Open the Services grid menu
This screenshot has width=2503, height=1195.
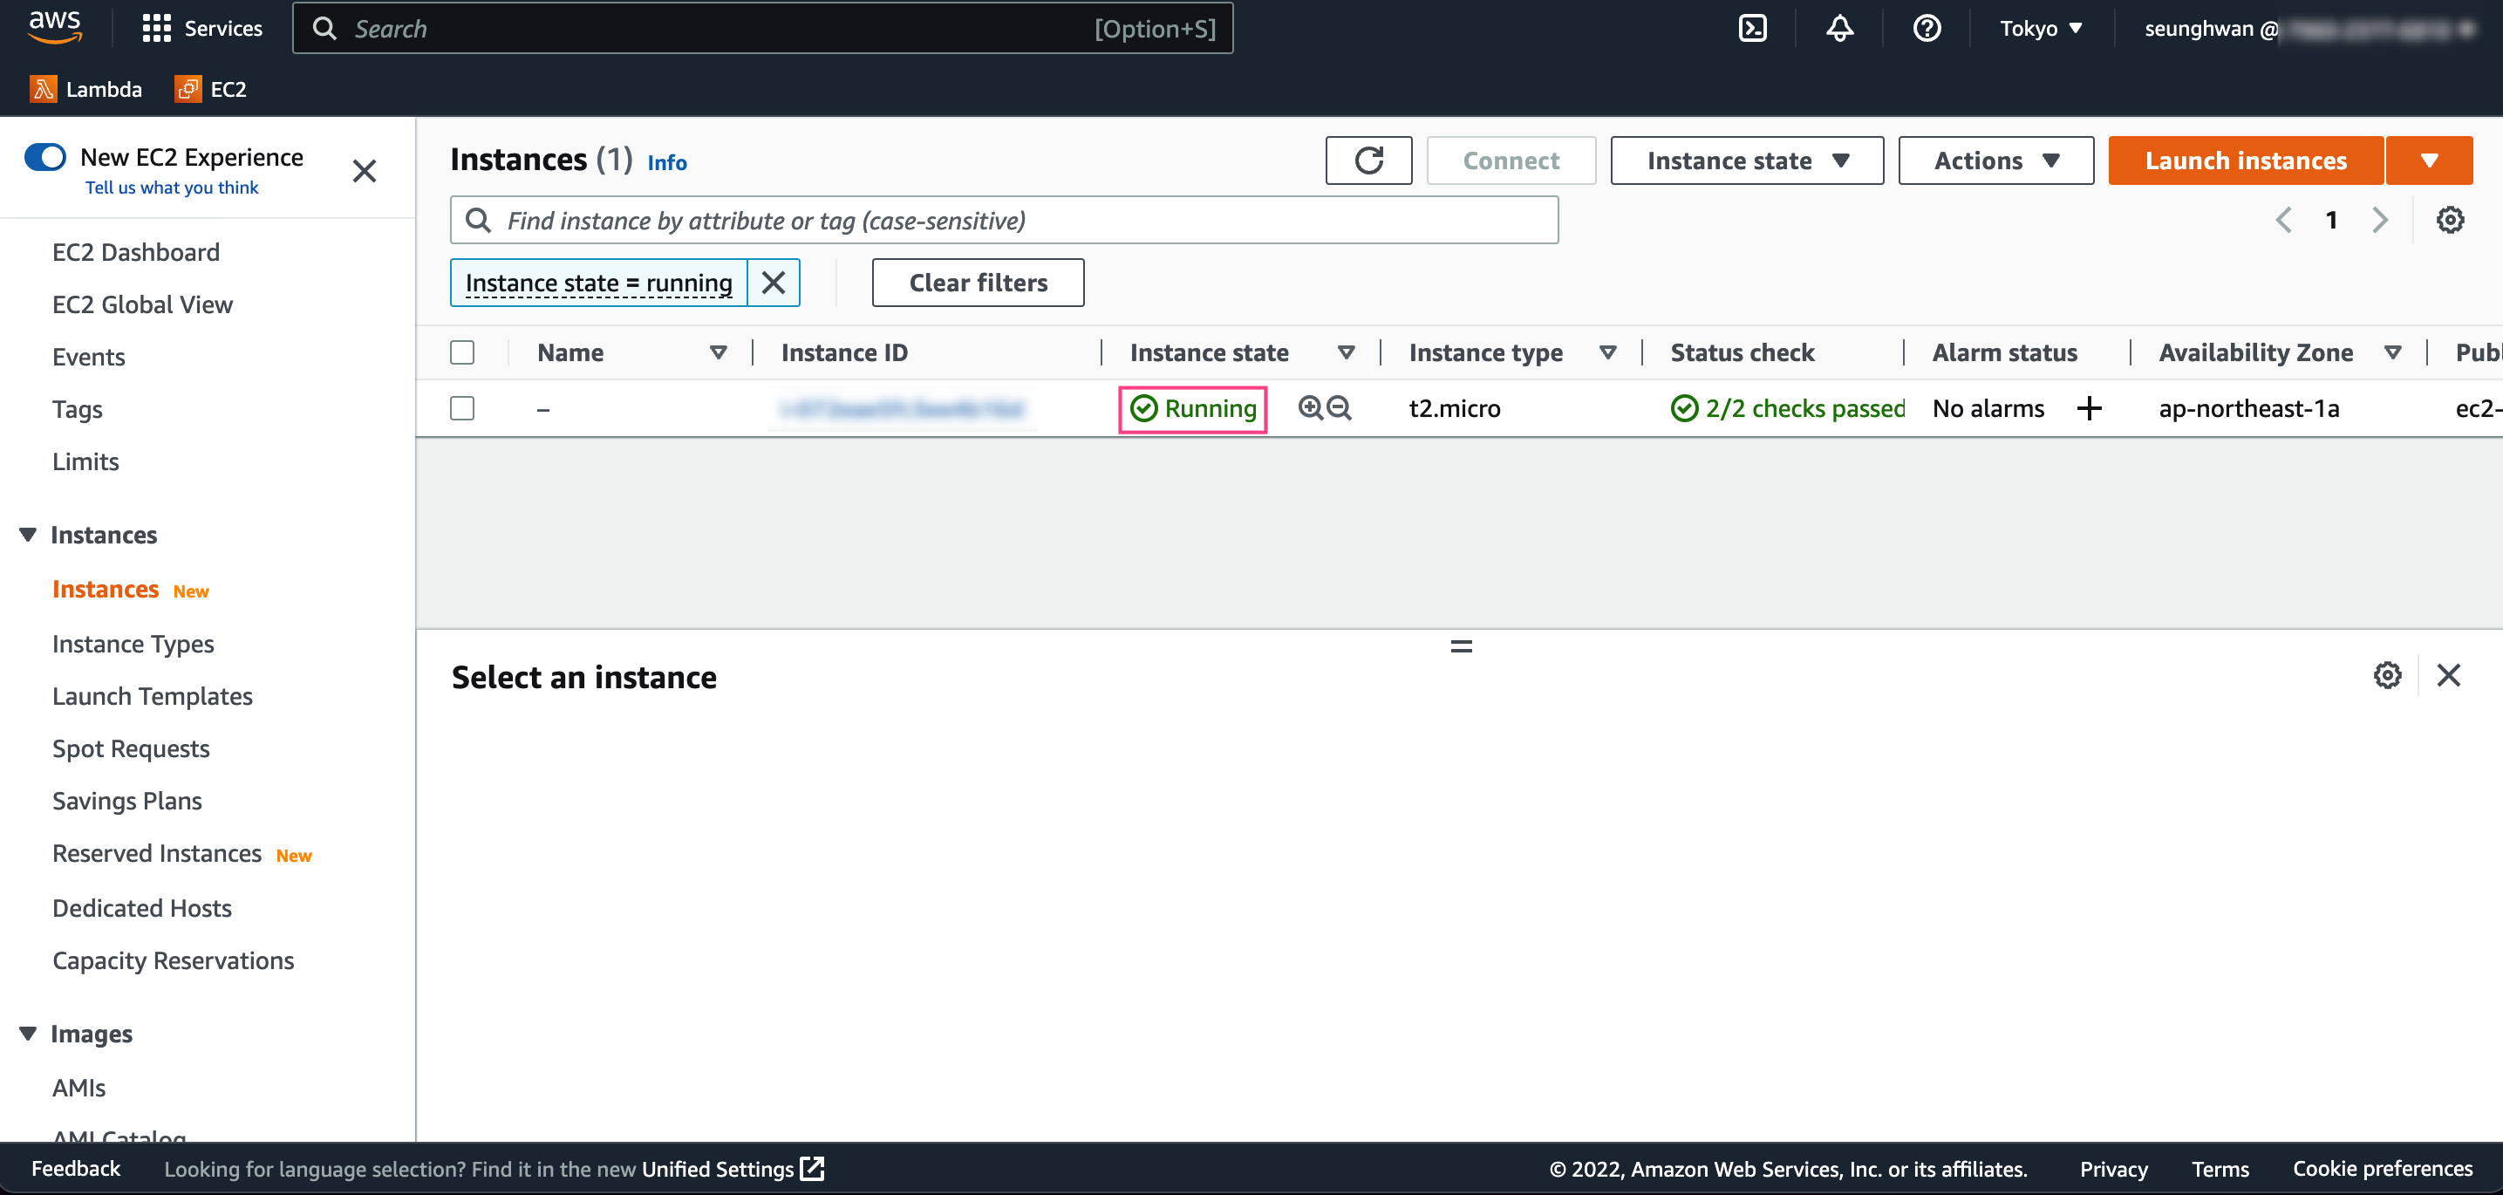click(201, 28)
